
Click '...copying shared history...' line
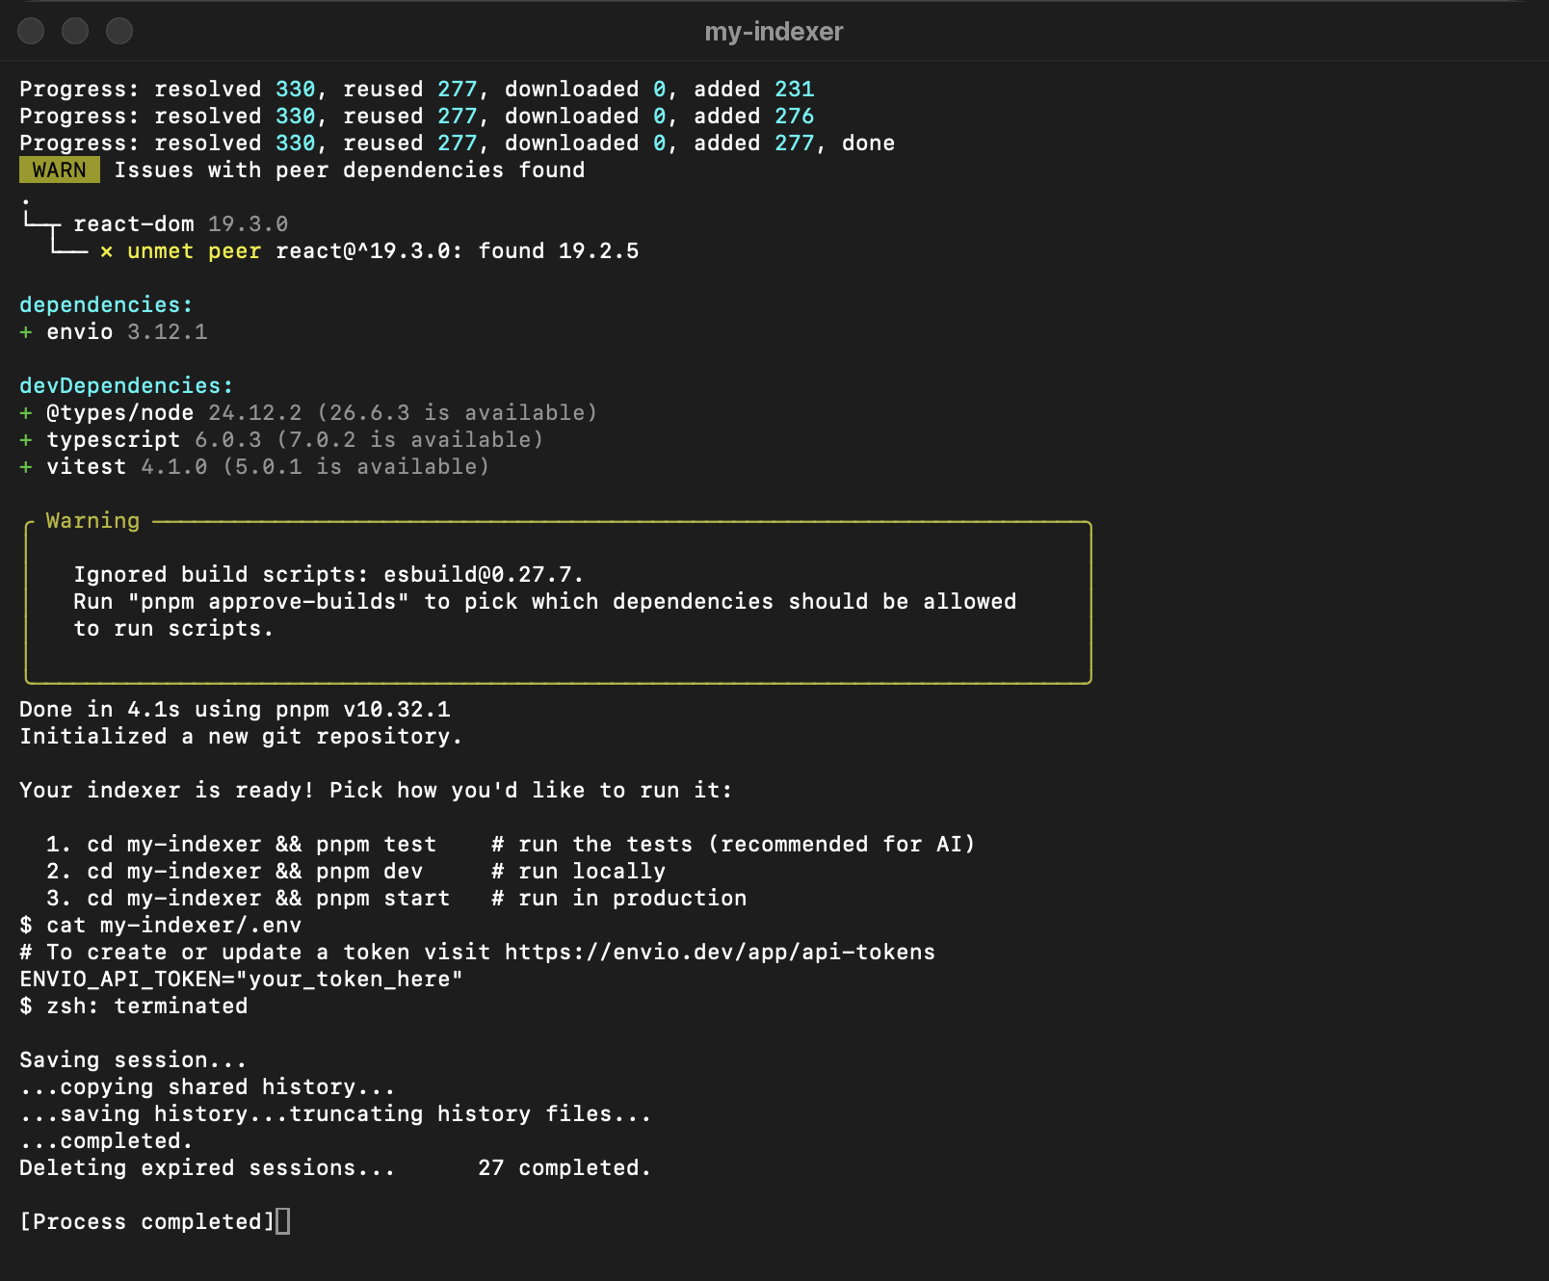point(207,1087)
